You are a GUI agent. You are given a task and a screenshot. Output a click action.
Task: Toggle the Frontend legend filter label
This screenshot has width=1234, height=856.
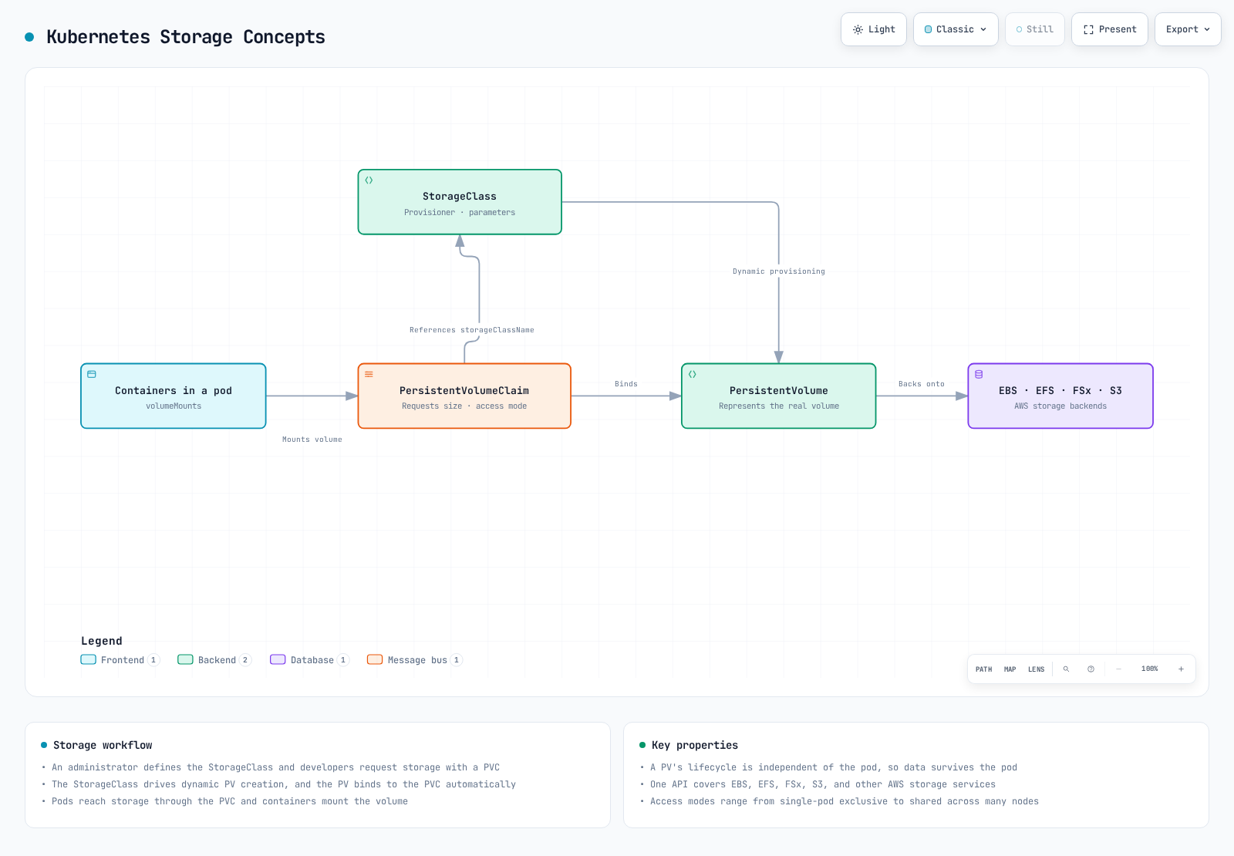click(123, 660)
